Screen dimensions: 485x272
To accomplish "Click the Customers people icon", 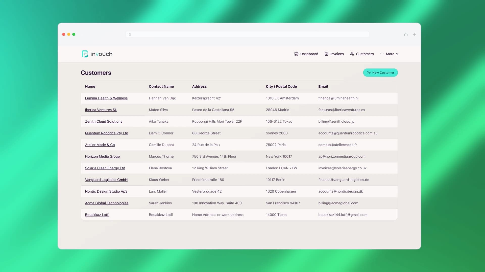I will pyautogui.click(x=352, y=54).
